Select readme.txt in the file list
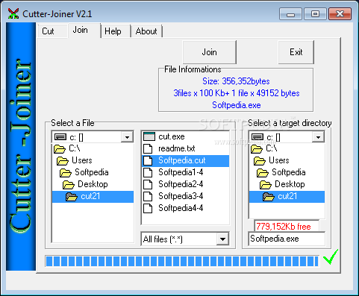This screenshot has height=296, width=359. coord(185,148)
